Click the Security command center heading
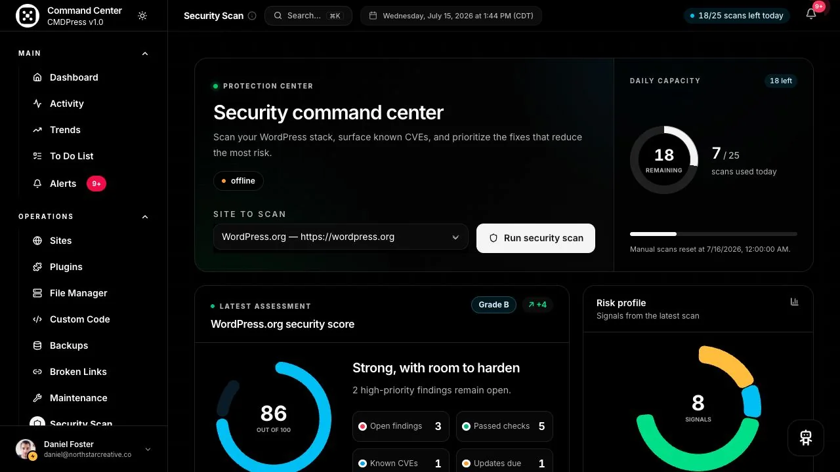Screen dimensions: 840x472 point(328,113)
